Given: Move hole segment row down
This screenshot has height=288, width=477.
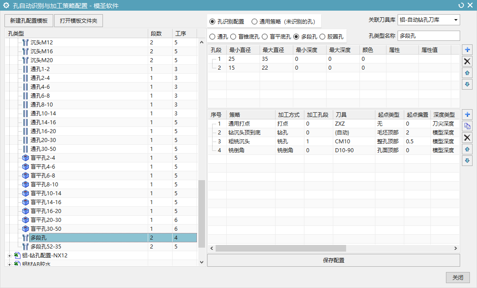Looking at the screenshot, I should point(467,84).
